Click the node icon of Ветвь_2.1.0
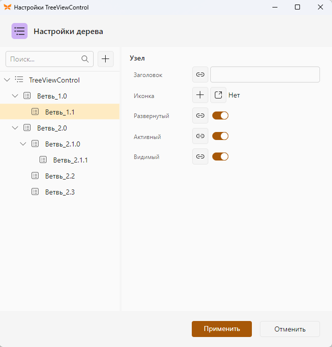 (35, 143)
